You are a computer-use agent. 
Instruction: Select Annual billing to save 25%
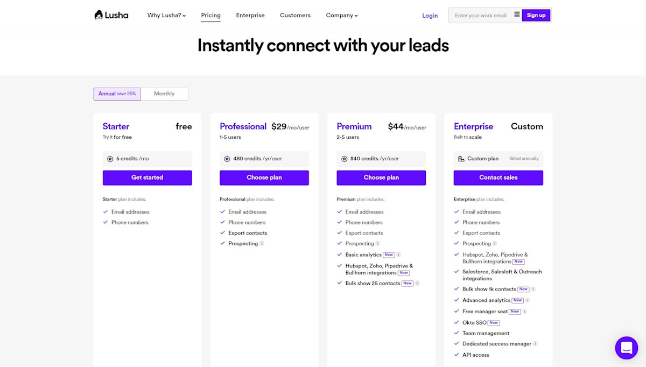(117, 94)
